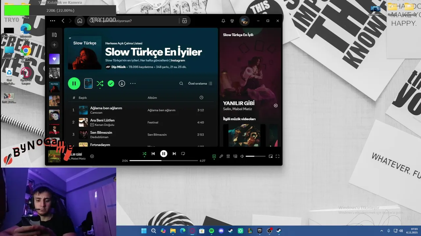
Task: Show hidden system tray icons
Action: pyautogui.click(x=382, y=231)
